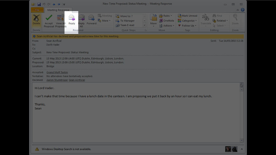Accept the proposed meeting time

pyautogui.click(x=49, y=21)
